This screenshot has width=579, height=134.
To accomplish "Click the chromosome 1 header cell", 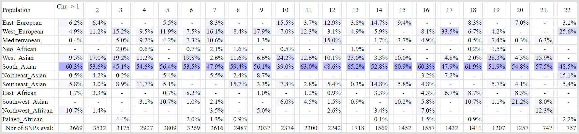I will 68,7.
